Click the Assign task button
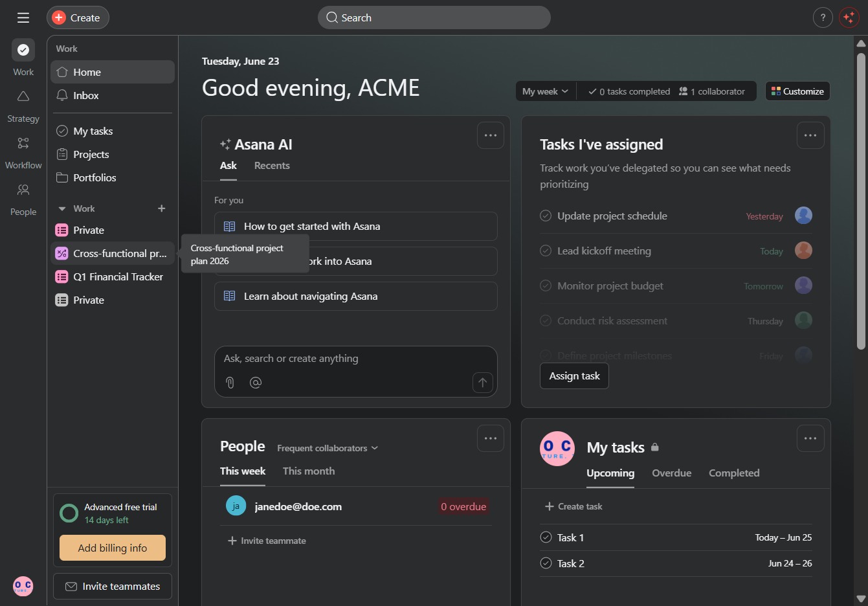Screen dimensions: 868x606 (x=574, y=376)
